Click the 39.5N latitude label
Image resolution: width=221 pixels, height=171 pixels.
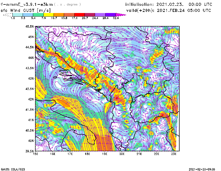(x=30, y=151)
